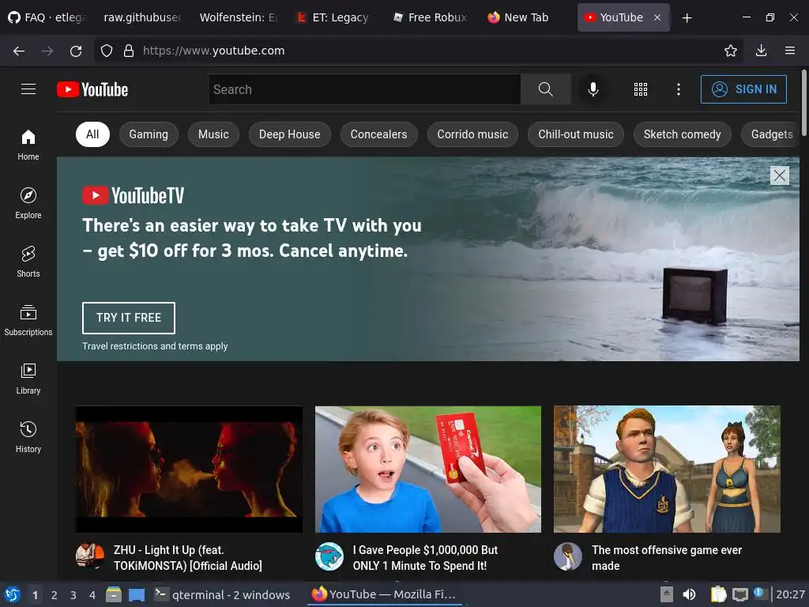Open Firefox downloads panel
The image size is (809, 607).
coord(761,51)
